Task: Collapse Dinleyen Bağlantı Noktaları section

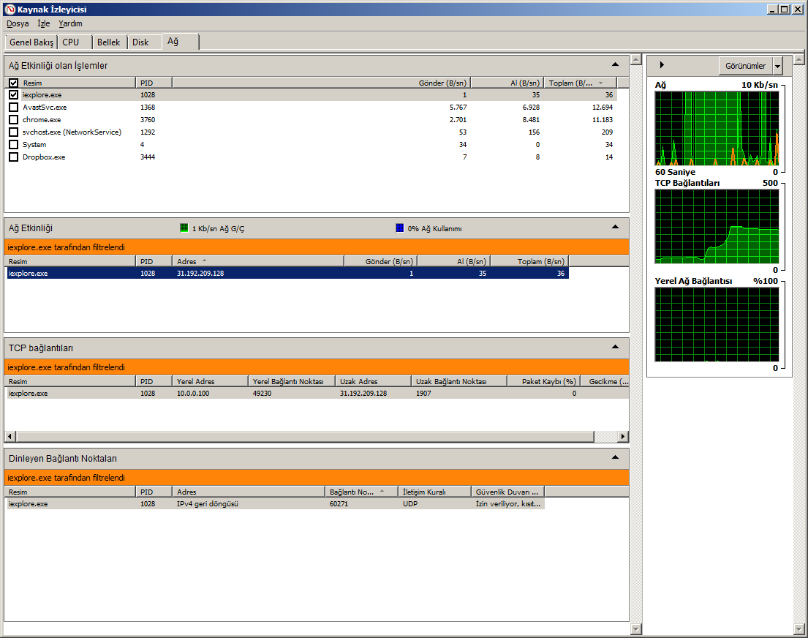Action: click(615, 457)
